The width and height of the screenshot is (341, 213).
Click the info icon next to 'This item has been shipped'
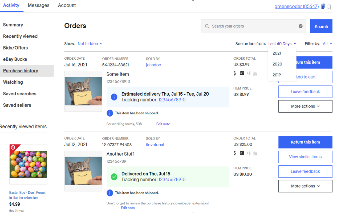click(110, 113)
